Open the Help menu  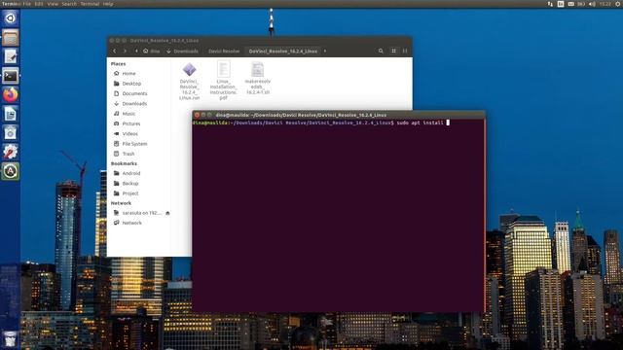coord(108,4)
